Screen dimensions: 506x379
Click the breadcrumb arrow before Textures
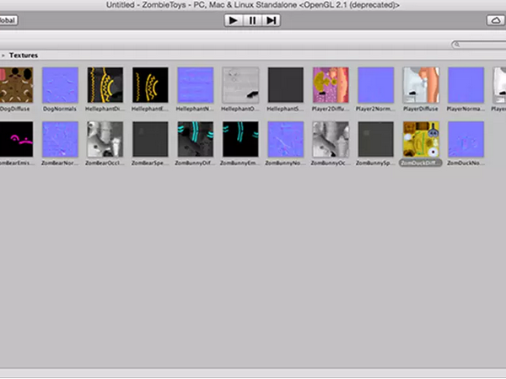3,56
